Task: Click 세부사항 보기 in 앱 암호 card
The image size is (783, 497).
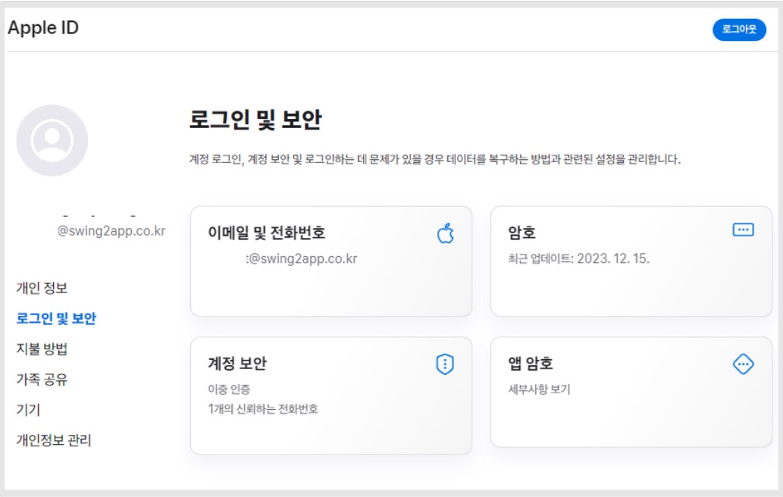Action: (540, 389)
